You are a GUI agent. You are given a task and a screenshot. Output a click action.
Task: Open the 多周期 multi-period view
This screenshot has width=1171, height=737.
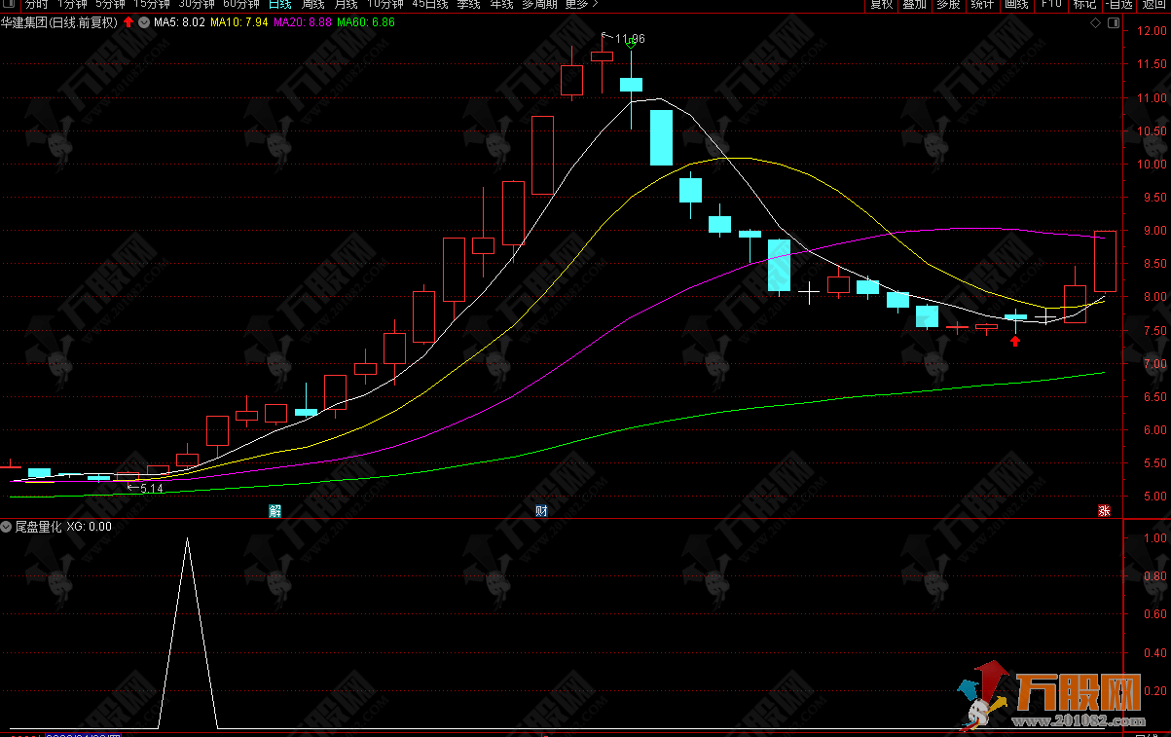click(540, 4)
